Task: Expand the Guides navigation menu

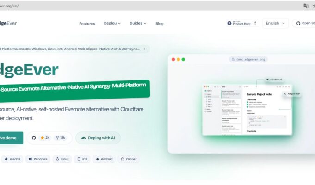Action: point(138,23)
